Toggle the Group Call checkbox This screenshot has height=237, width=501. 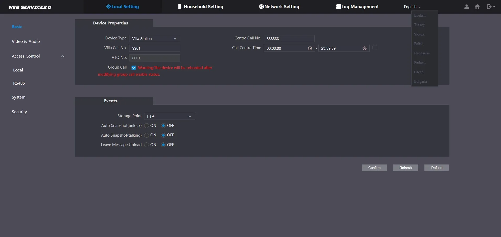coord(134,68)
